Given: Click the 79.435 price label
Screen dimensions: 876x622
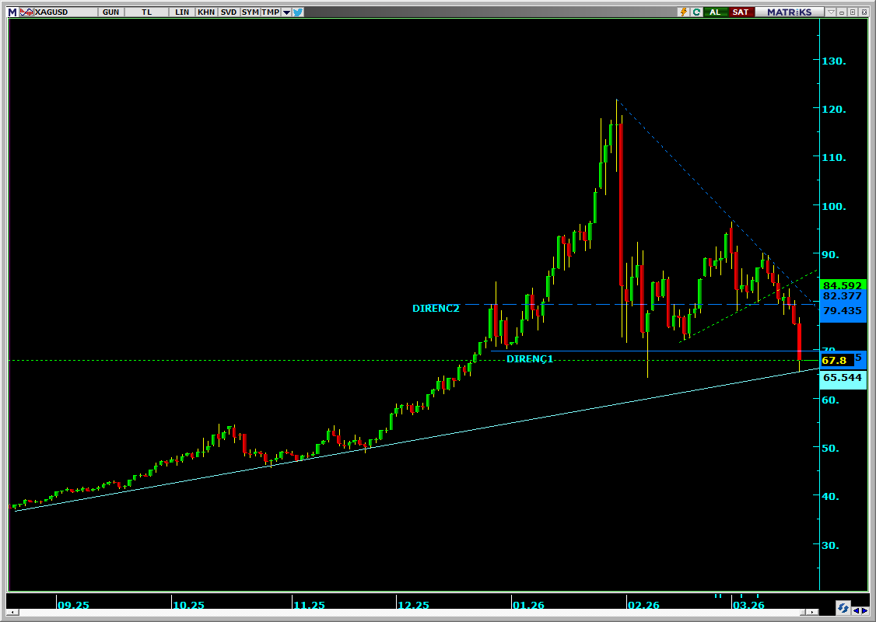Looking at the screenshot, I should pos(843,311).
